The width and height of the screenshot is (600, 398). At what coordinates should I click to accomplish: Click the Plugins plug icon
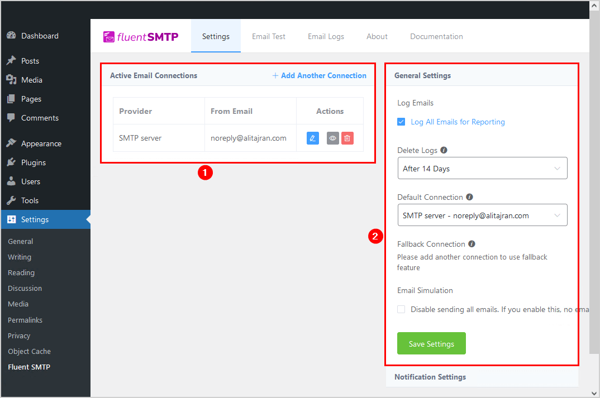click(12, 162)
